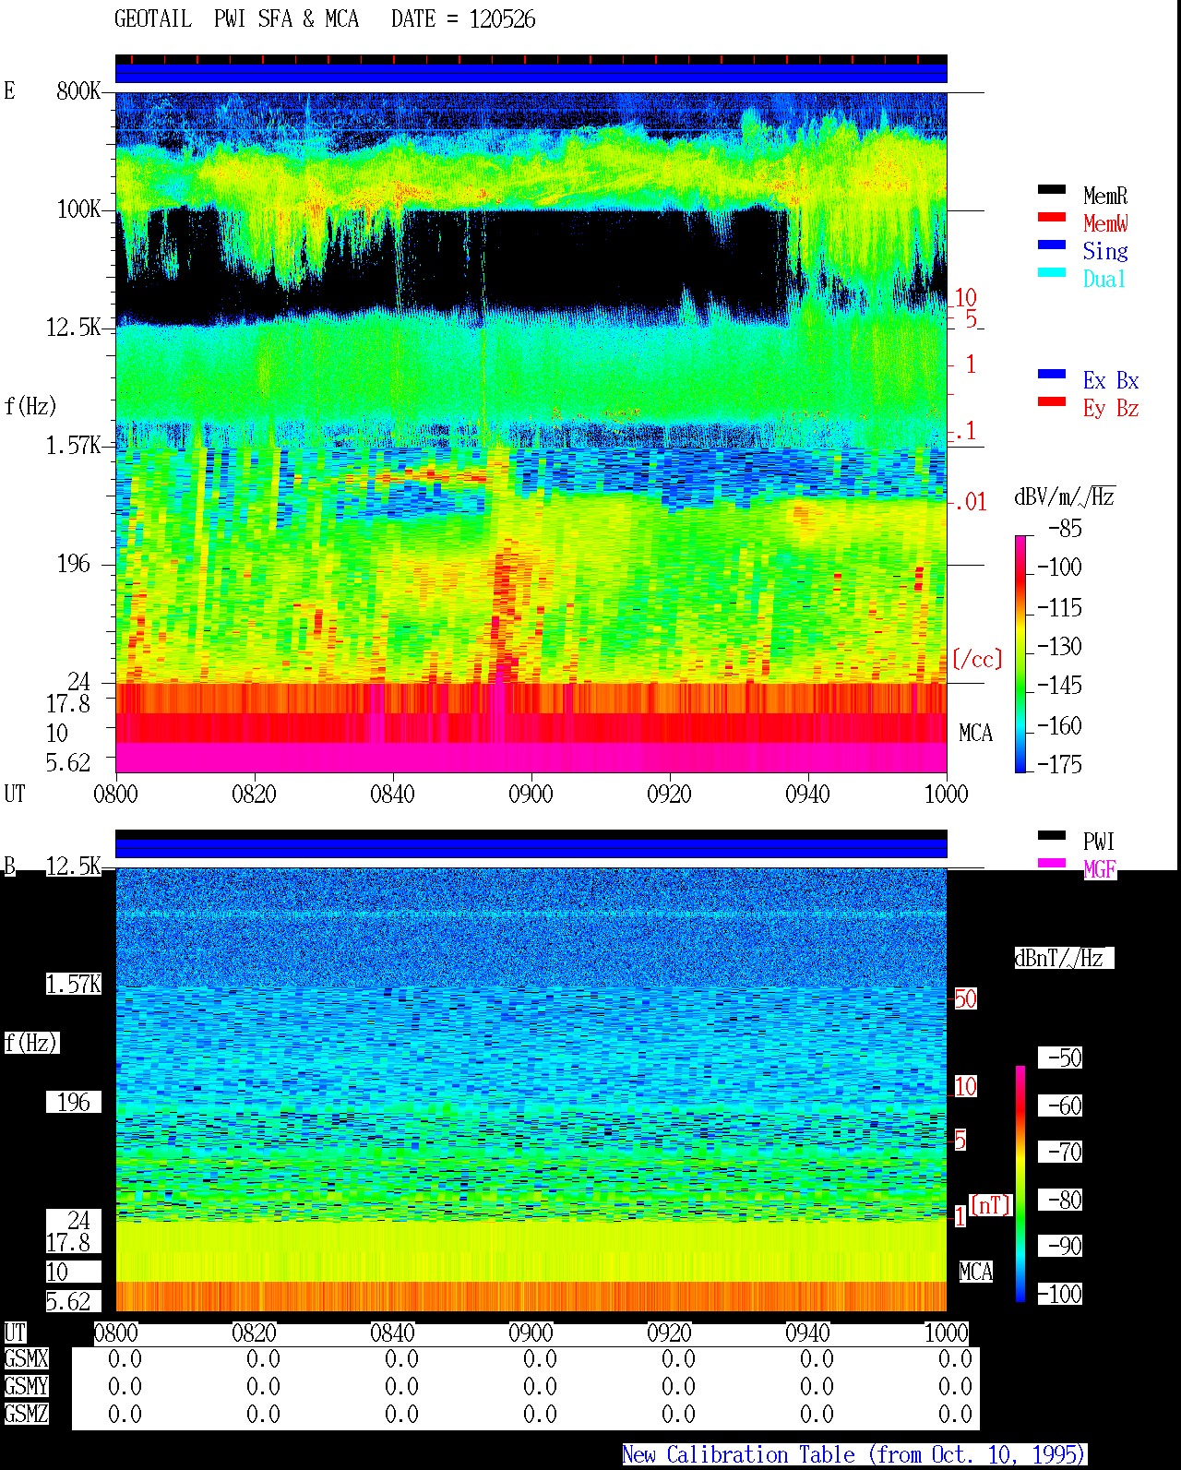The width and height of the screenshot is (1181, 1470).
Task: Click the blue Ex Bx legend swatch
Action: pyautogui.click(x=1052, y=374)
